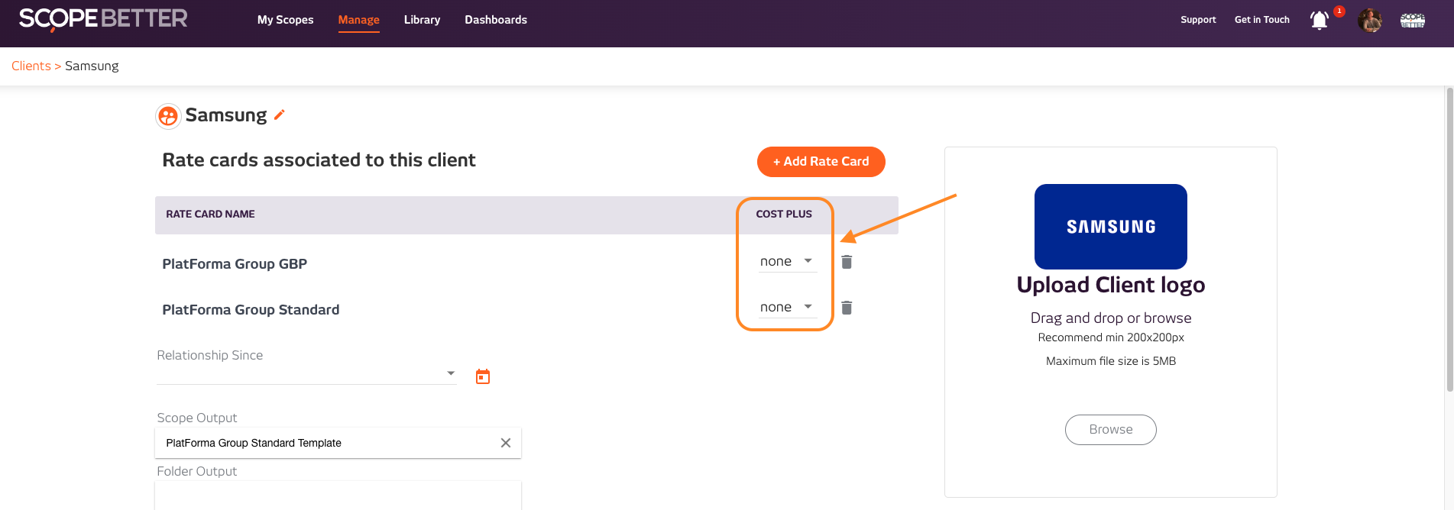Screen dimensions: 1454x510
Task: Click the RATE CARD NAME column header
Action: point(210,215)
